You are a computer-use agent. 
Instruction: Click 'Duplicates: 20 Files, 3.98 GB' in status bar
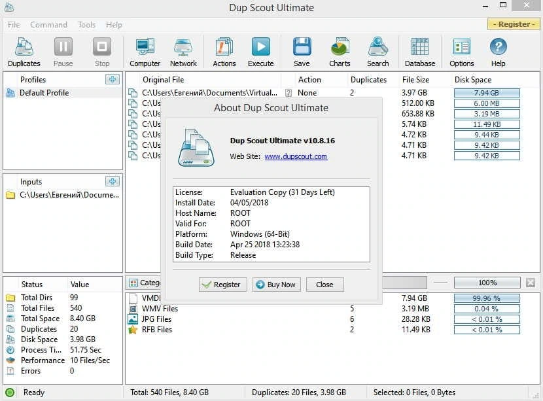(299, 392)
